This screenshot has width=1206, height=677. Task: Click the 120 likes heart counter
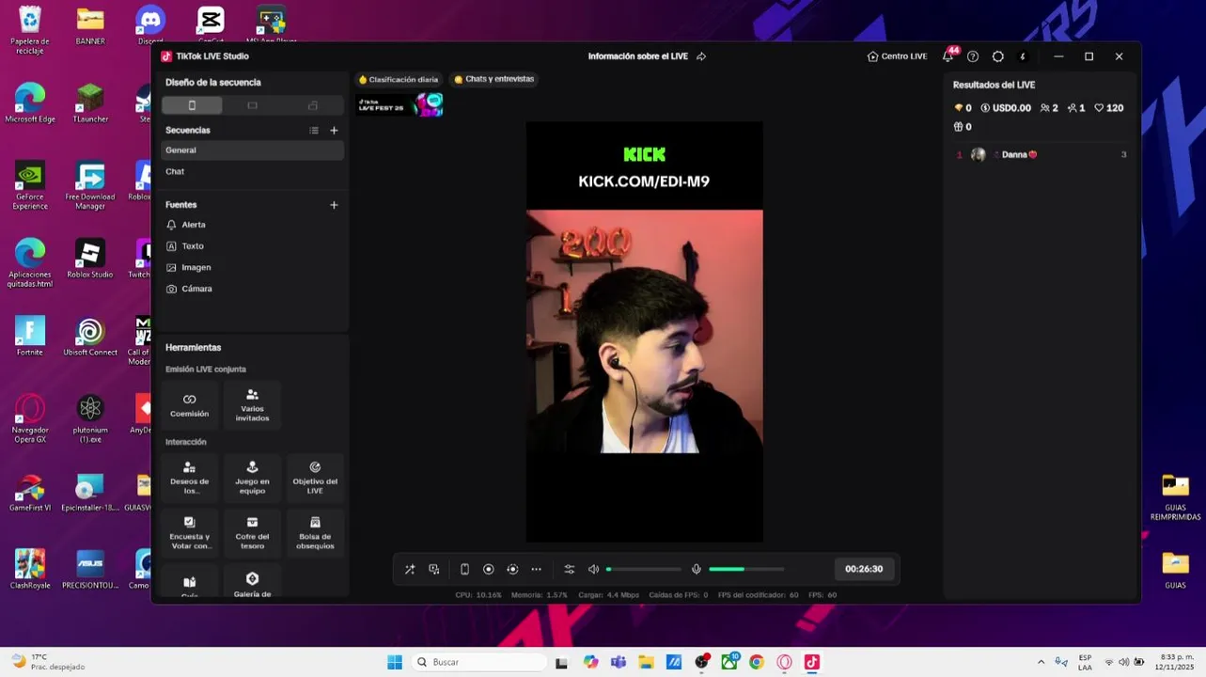point(1109,108)
